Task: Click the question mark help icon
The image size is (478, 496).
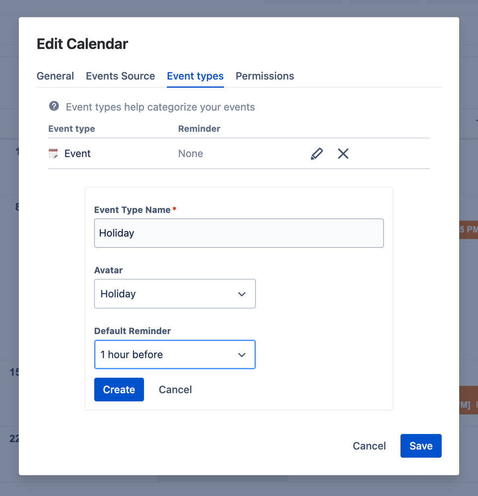Action: (x=54, y=106)
